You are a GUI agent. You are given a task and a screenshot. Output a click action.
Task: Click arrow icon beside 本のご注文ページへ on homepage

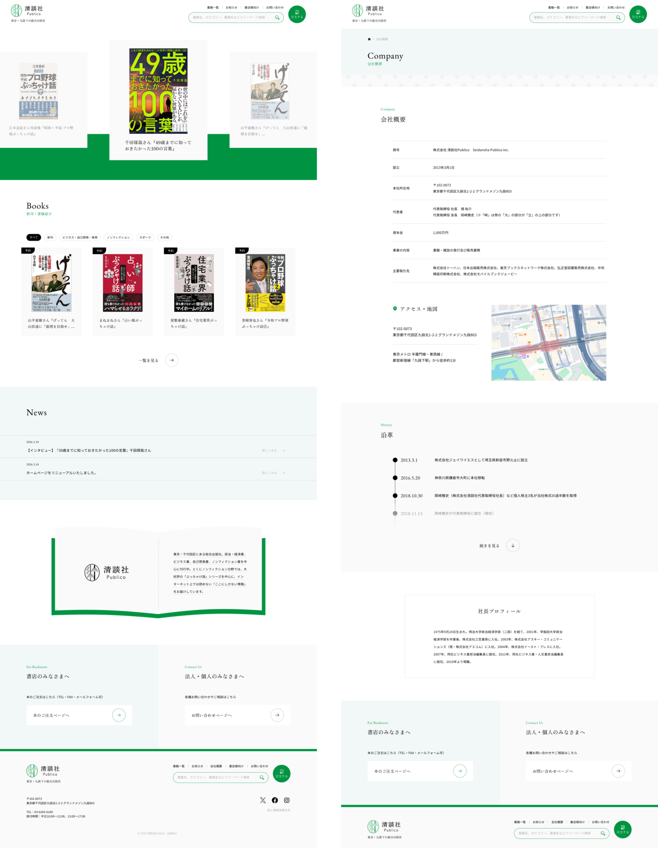coord(119,715)
